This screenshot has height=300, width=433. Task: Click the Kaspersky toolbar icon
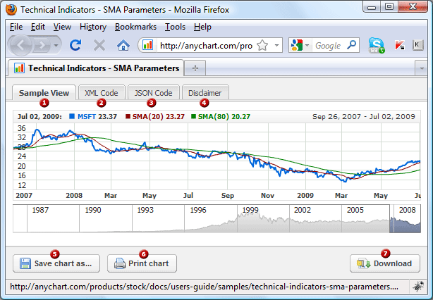pyautogui.click(x=399, y=46)
